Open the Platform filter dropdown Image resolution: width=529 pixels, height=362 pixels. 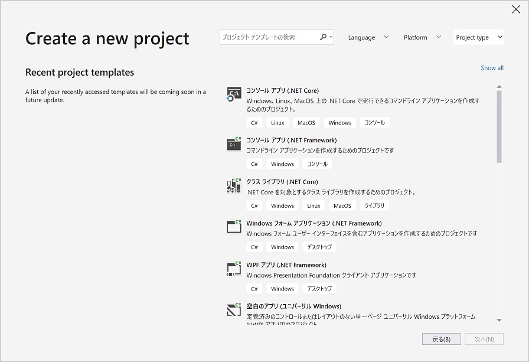click(422, 37)
